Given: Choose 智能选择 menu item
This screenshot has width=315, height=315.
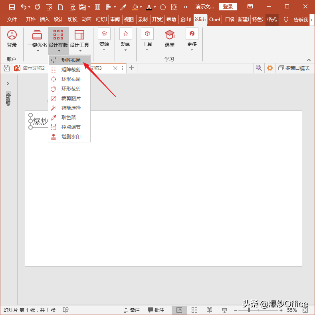Looking at the screenshot, I should 69,108.
